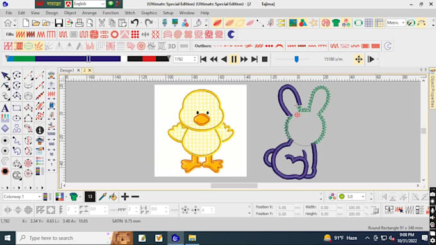Adjust the playback speed slider
Viewport: 436px width, 245px height.
click(296, 59)
